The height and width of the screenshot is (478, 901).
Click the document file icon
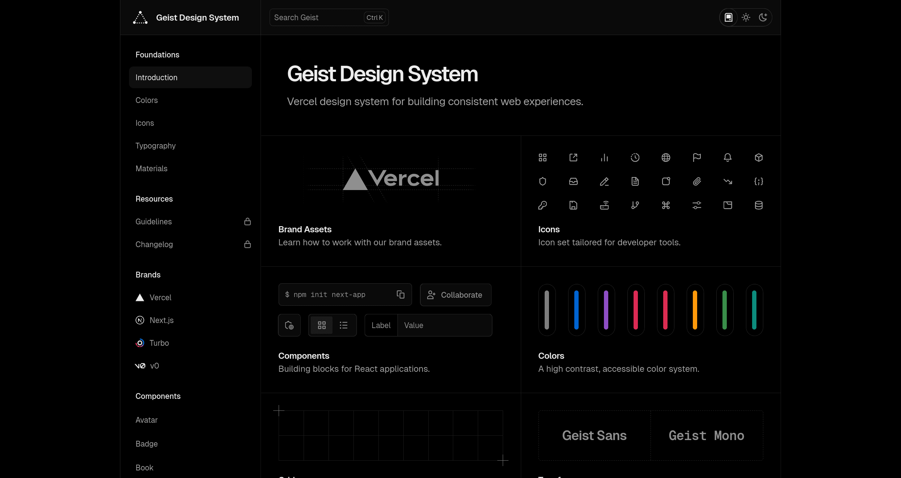[x=635, y=181]
